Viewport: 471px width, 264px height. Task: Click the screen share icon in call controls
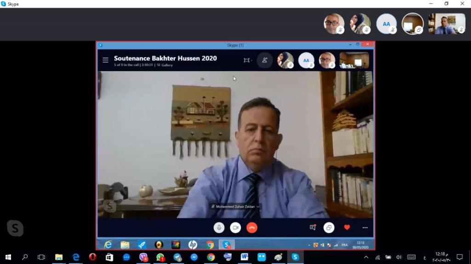pyautogui.click(x=329, y=227)
